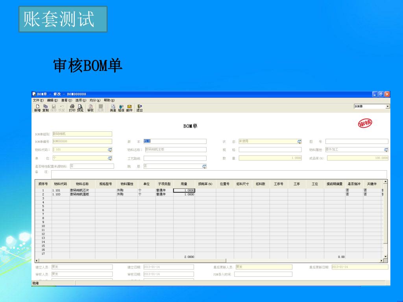Click the 恢复 (Restore) toolbar icon

62,108
